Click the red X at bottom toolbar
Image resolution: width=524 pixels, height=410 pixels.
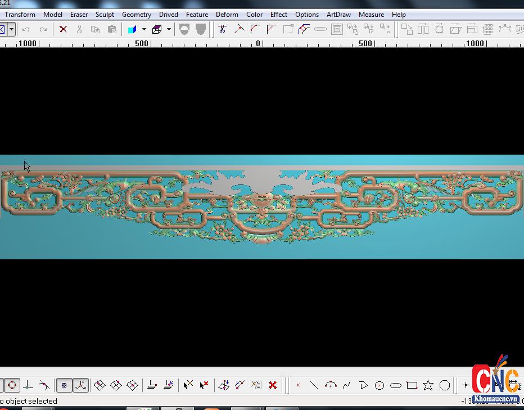273,385
